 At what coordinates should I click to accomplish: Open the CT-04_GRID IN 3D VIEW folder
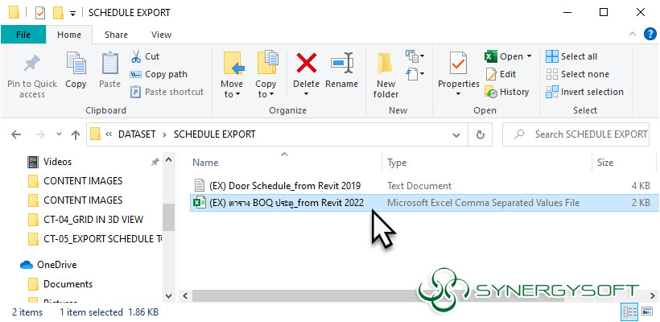click(93, 219)
